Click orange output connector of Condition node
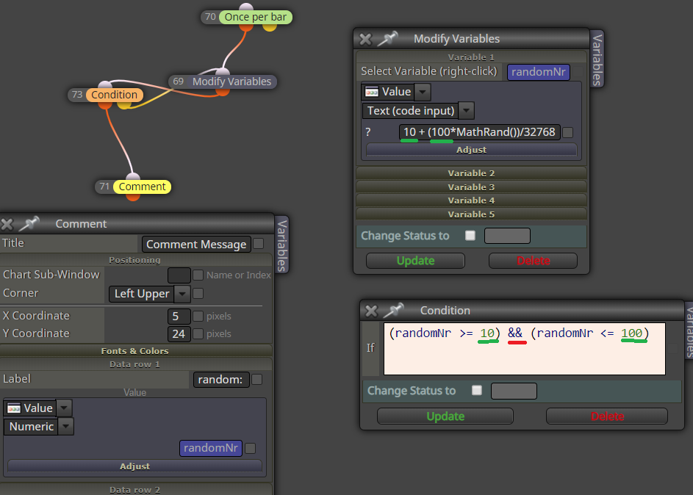Screen dimensions: 693x495 coord(105,105)
